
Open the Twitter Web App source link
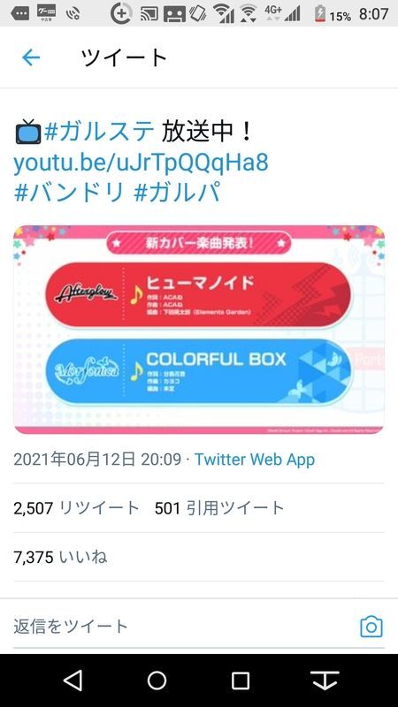(255, 460)
